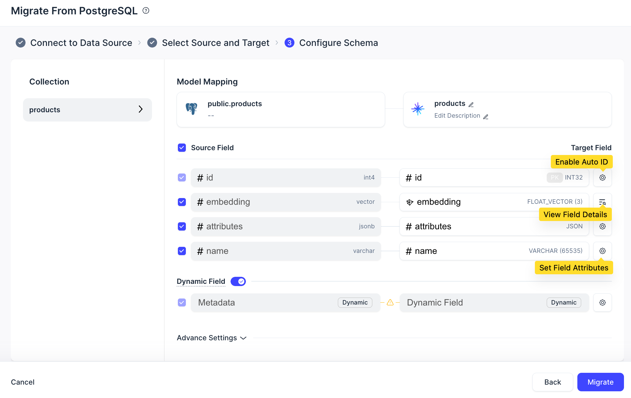
Task: Click the attributes target field name
Action: click(433, 226)
